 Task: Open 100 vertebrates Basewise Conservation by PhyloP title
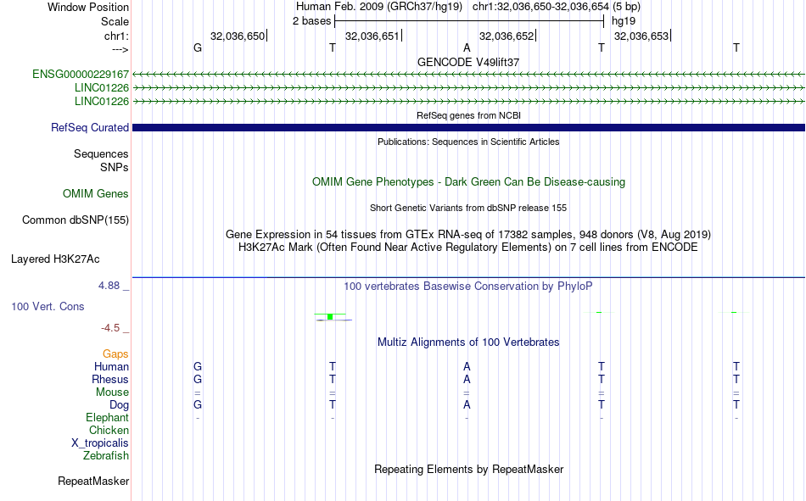467,287
